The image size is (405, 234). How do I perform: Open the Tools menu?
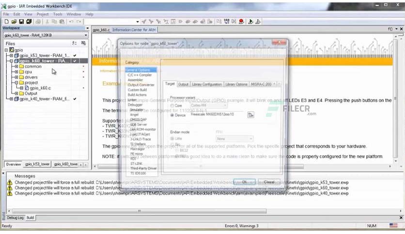58,14
